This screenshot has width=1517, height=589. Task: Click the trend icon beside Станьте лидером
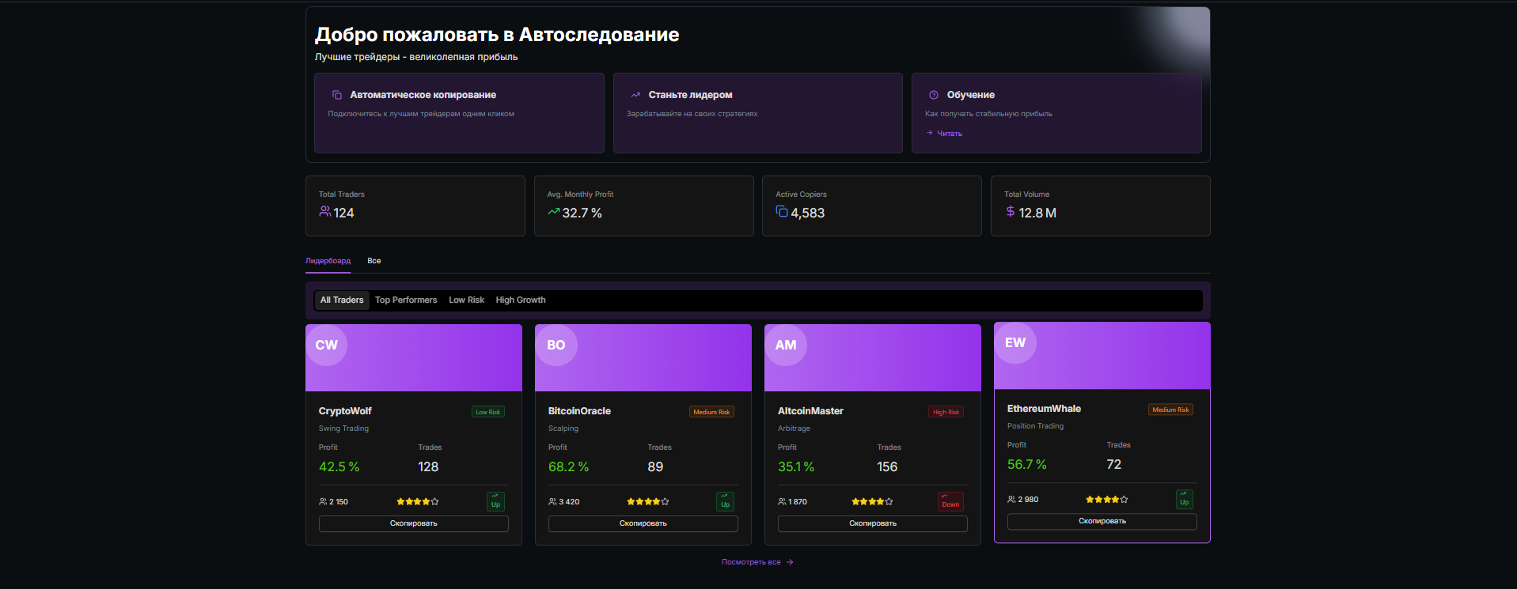[635, 95]
